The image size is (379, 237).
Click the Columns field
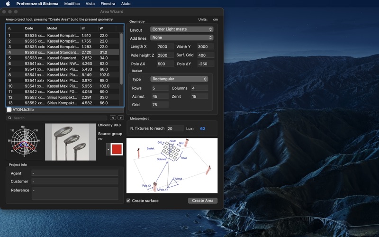tap(199, 88)
